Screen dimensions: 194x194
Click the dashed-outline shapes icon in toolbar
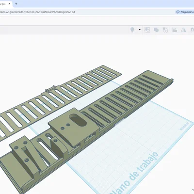[x=147, y=30]
